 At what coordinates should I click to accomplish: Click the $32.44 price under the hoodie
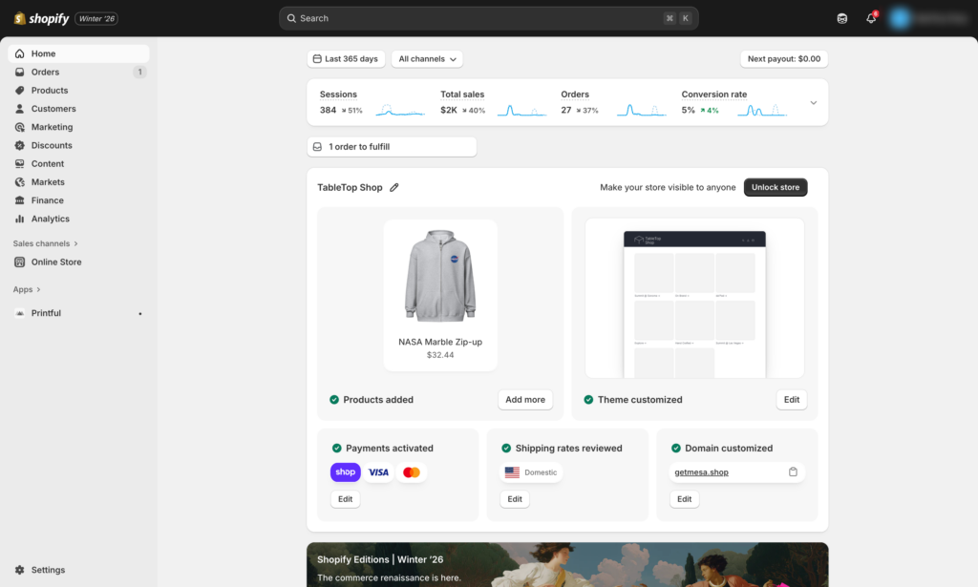pos(440,355)
